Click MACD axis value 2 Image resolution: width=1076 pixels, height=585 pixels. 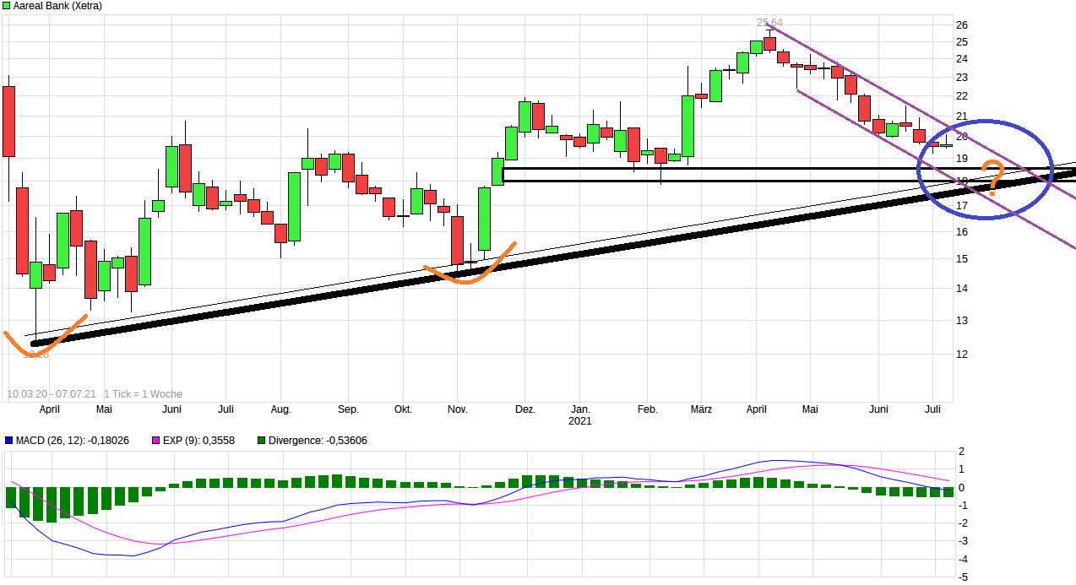coord(962,452)
